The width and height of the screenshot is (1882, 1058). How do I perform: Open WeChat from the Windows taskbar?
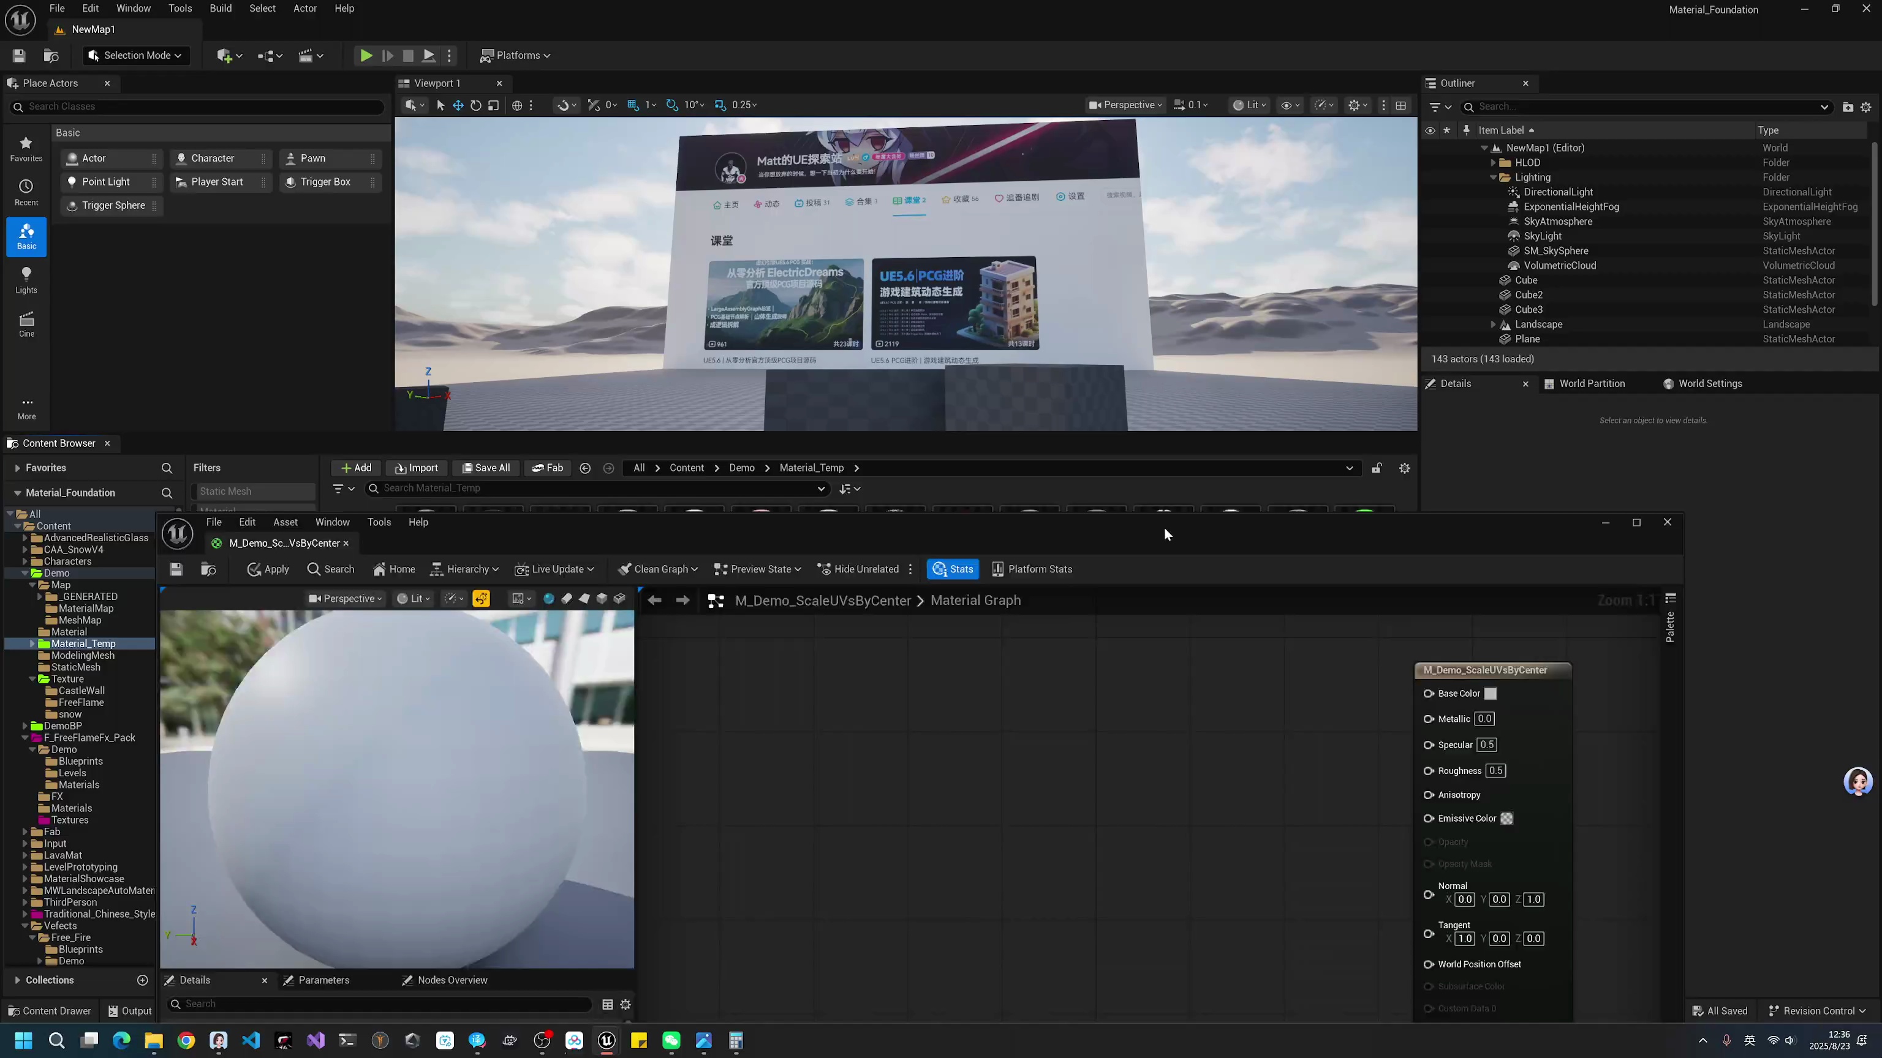(x=671, y=1040)
